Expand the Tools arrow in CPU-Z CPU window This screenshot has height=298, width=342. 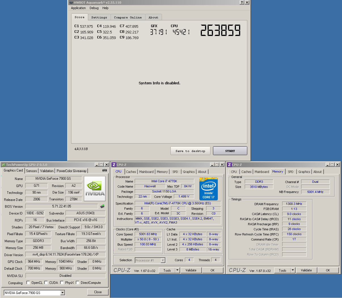pos(178,270)
